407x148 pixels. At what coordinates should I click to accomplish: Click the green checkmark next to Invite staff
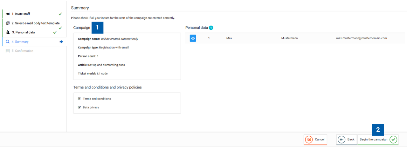(x=60, y=14)
